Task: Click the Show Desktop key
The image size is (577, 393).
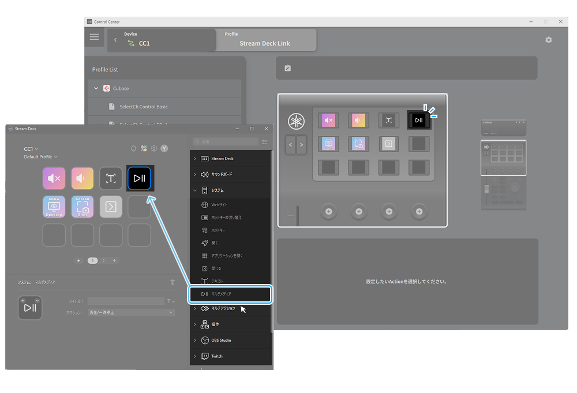Action: 54,206
